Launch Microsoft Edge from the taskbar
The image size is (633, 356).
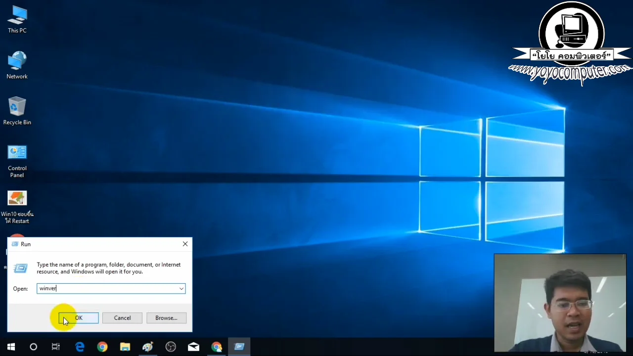click(x=80, y=347)
